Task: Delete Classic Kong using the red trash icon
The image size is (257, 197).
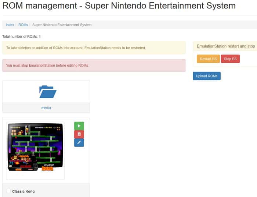Action: pyautogui.click(x=79, y=134)
